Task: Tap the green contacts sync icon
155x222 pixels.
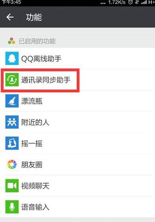Action: coord(12,80)
